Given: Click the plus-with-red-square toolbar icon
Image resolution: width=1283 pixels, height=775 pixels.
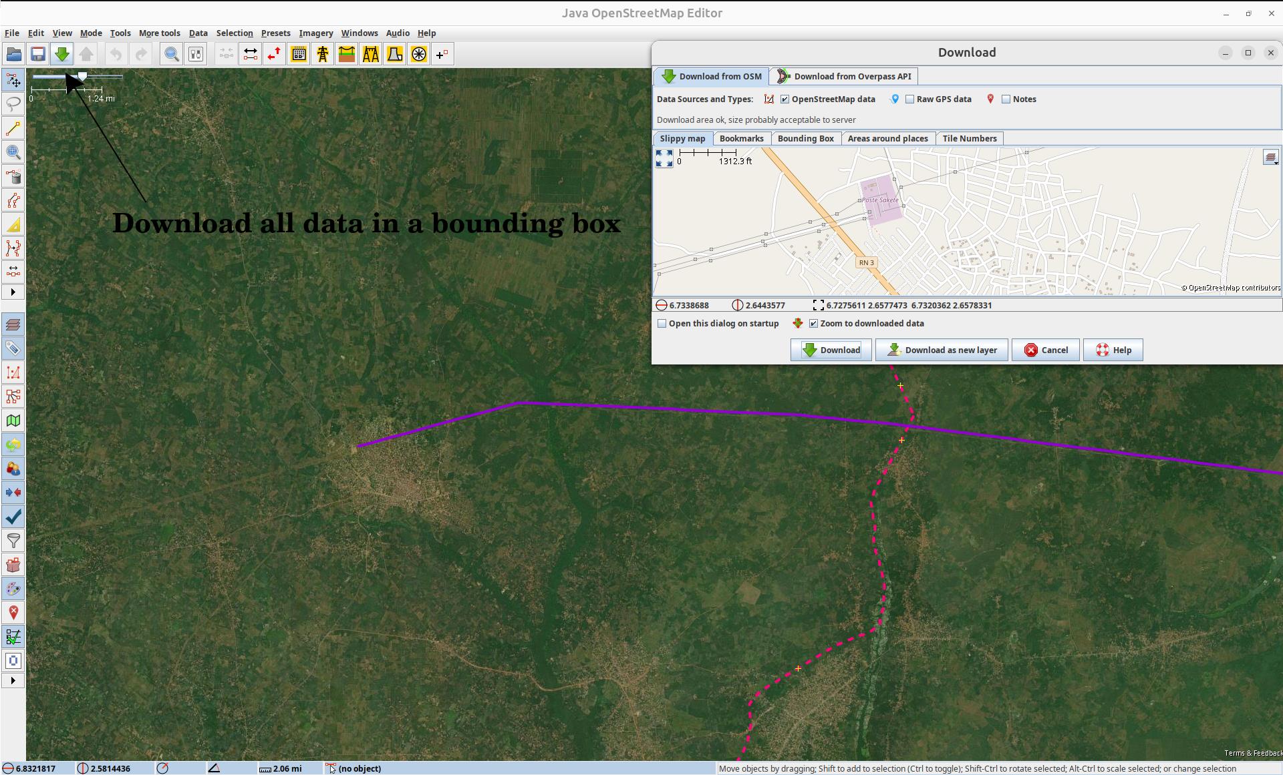Looking at the screenshot, I should pyautogui.click(x=442, y=54).
